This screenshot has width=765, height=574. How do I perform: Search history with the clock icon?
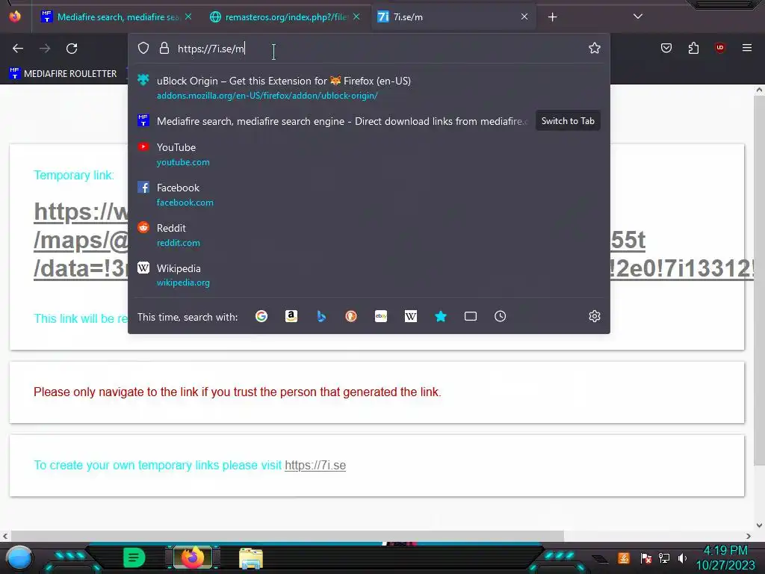click(500, 316)
